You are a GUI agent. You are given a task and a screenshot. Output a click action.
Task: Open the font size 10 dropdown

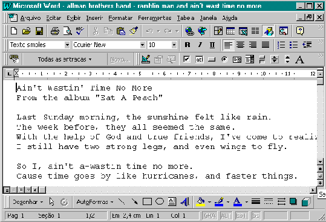pyautogui.click(x=174, y=45)
